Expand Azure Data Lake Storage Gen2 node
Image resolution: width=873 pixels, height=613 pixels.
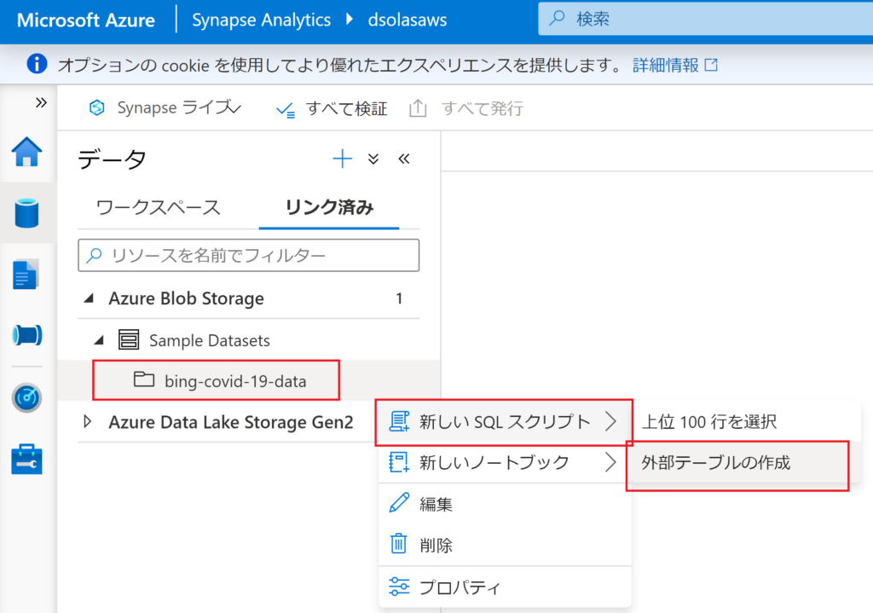(x=89, y=422)
